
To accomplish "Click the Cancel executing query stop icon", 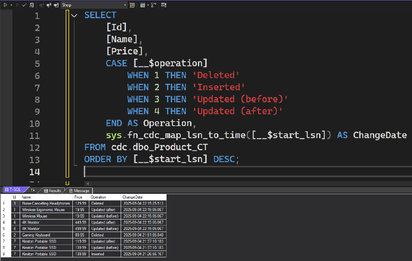I will click(17, 5).
